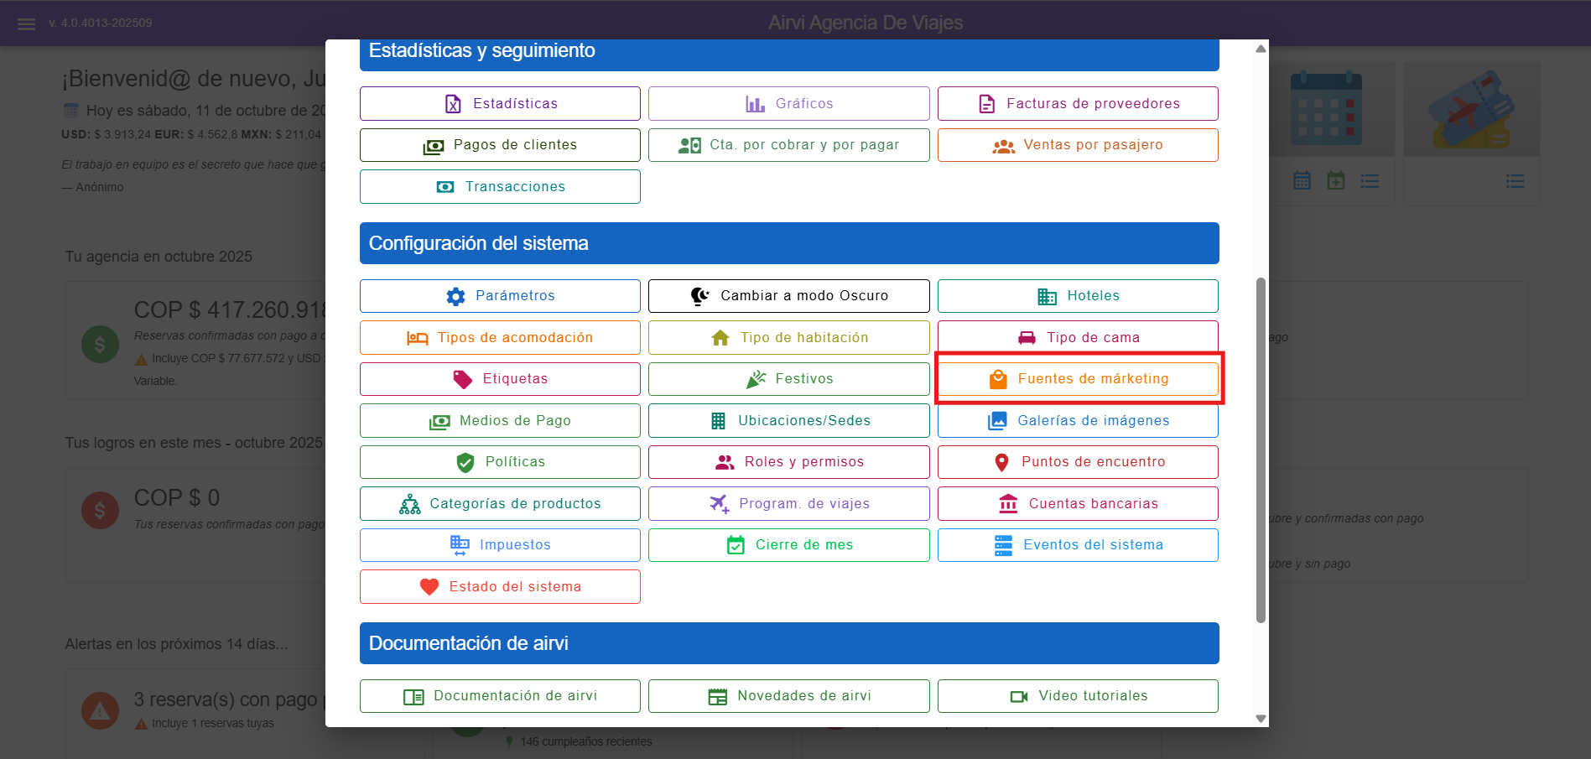Click scrollbar up arrow in dialog
This screenshot has height=759, width=1591.
coord(1260,49)
